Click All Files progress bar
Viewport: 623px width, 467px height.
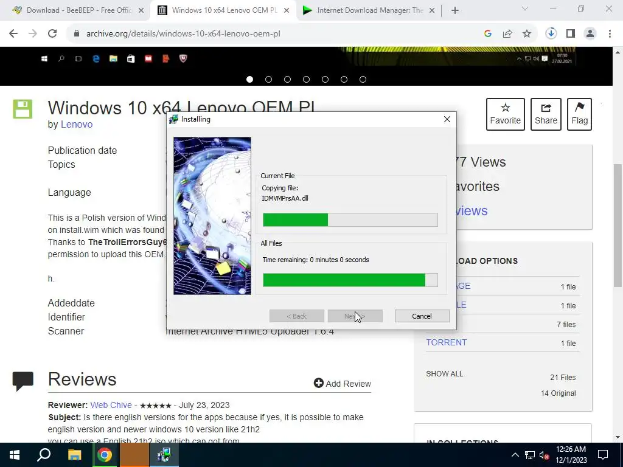pyautogui.click(x=350, y=280)
